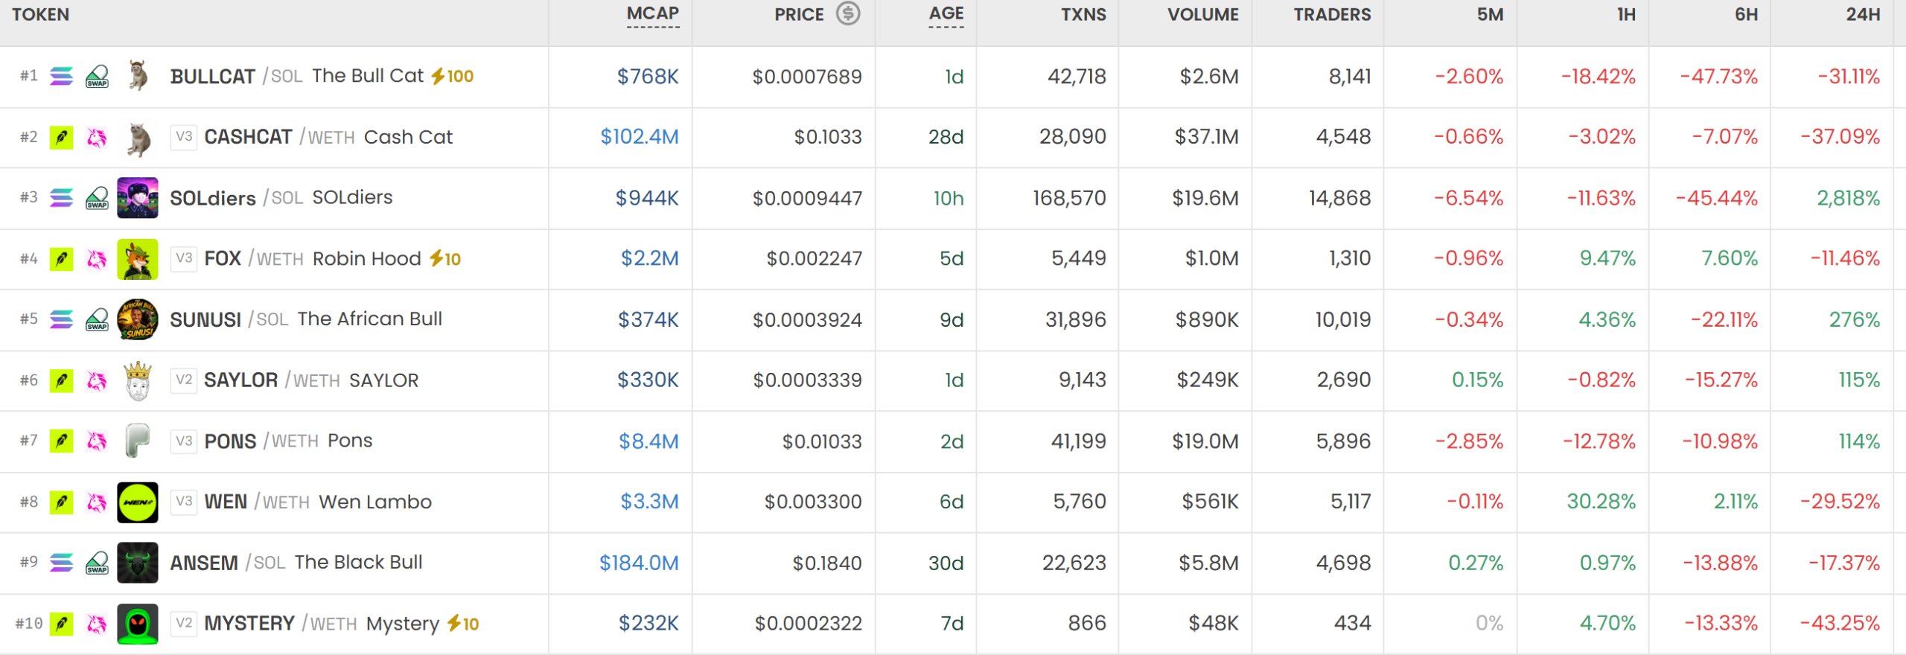The width and height of the screenshot is (1906, 655).
Task: Click the dollar currency icon beside PRICE
Action: [x=847, y=13]
